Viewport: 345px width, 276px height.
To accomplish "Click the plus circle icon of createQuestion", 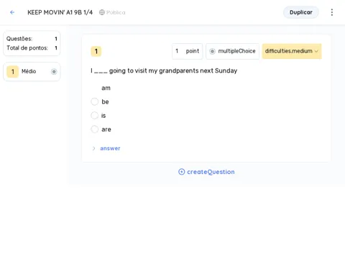I will [182, 172].
